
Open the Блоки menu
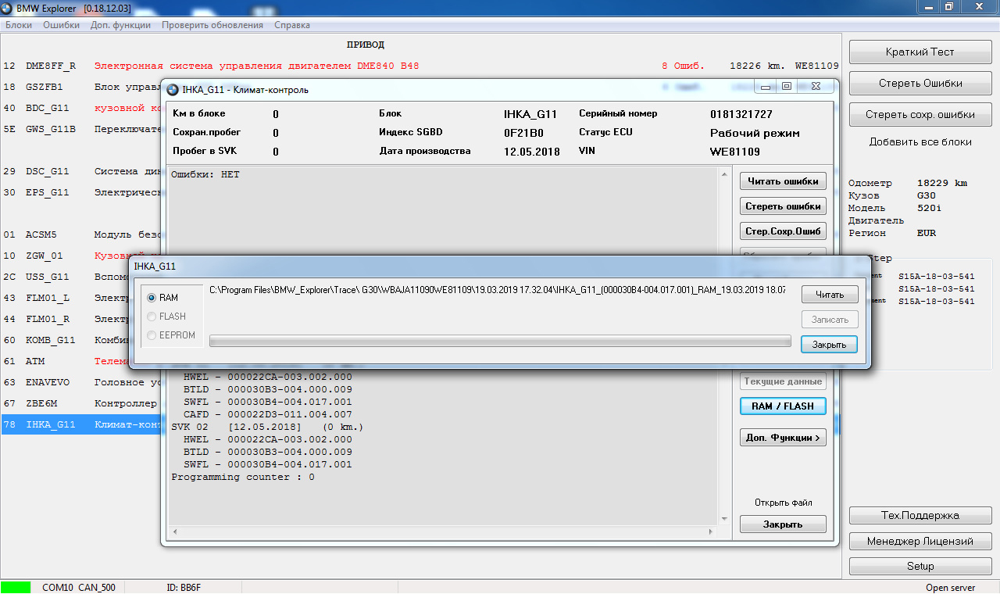click(x=19, y=25)
